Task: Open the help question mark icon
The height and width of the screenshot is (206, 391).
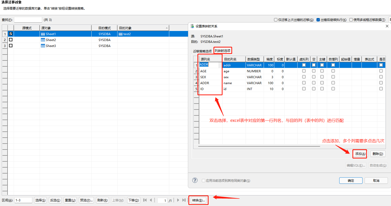Action: 195,180
